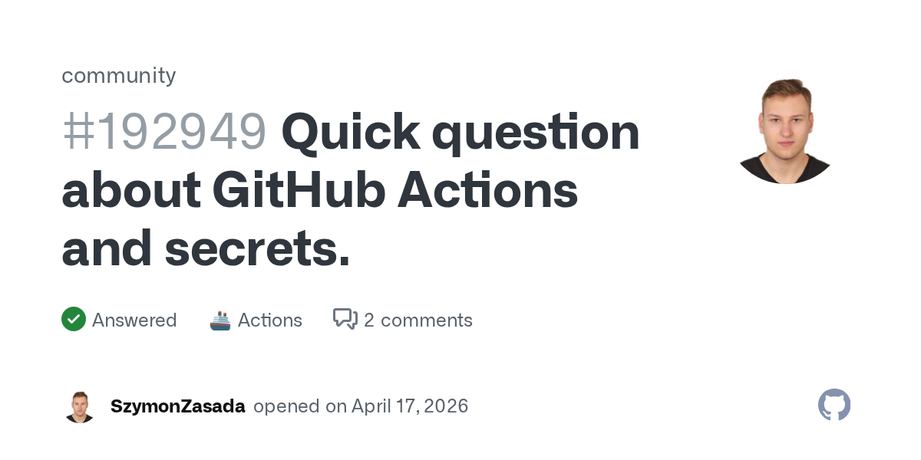Click "GitHub Actions" in the title
This screenshot has height=460, width=921.
pos(394,192)
